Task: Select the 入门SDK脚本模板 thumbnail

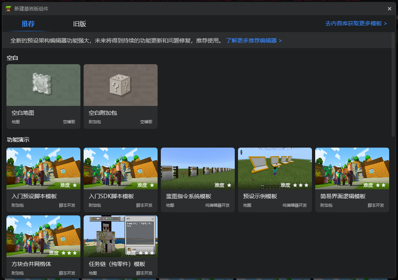Action: click(121, 168)
